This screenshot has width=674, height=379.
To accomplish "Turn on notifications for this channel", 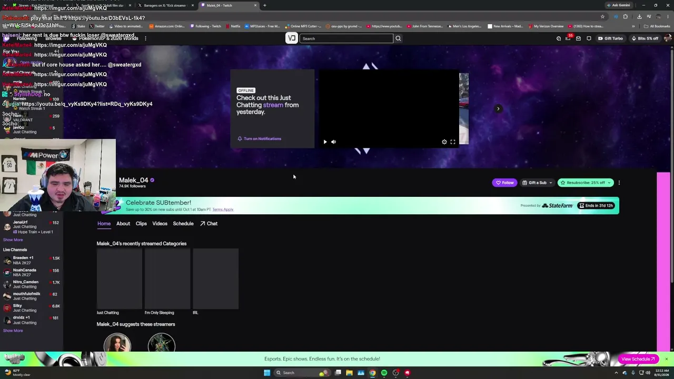I will tap(259, 138).
